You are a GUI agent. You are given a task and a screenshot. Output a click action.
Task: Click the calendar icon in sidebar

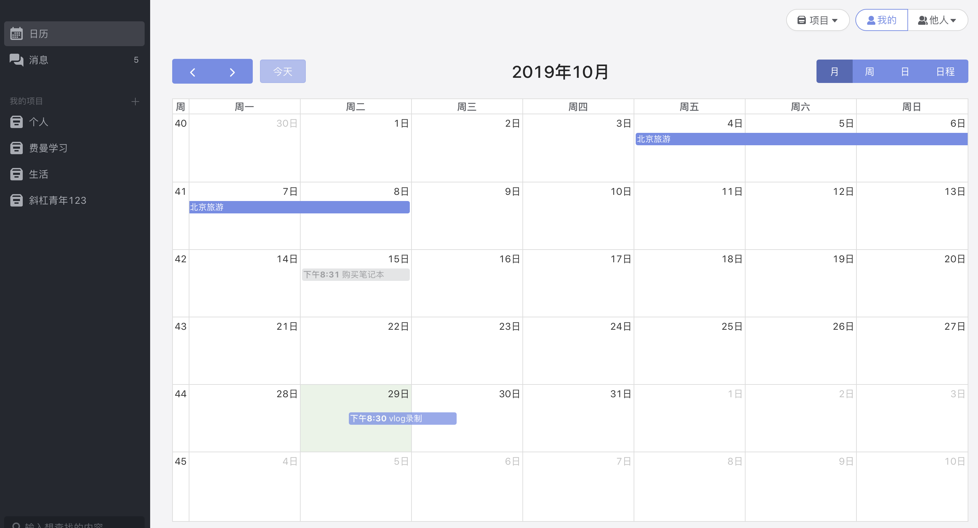[16, 34]
